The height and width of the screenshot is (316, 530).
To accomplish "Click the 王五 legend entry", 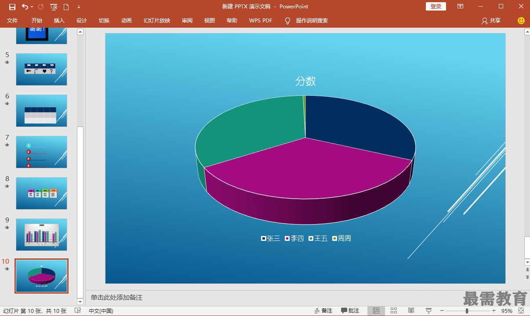I will click(318, 239).
